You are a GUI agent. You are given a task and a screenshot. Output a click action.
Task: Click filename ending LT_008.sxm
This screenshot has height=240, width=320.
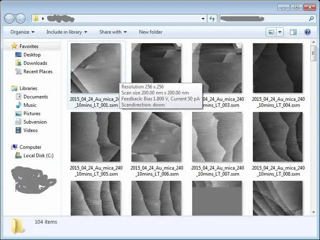[x=278, y=171]
